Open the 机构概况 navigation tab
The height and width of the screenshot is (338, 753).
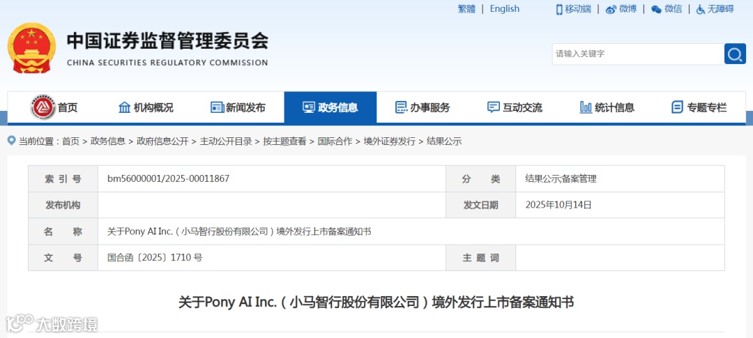[146, 107]
